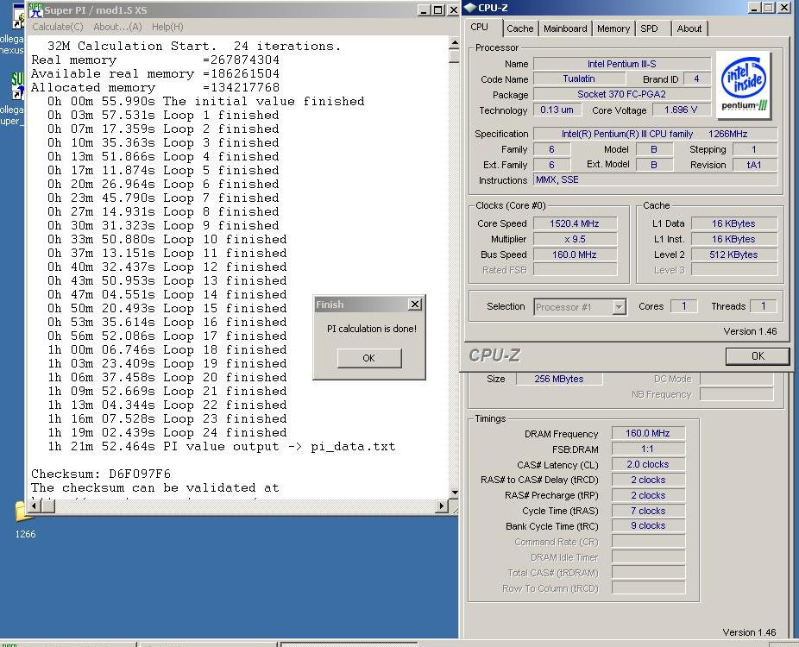The width and height of the screenshot is (799, 647).
Task: Switch to the SPD tab in CPU-Z
Action: (x=649, y=28)
